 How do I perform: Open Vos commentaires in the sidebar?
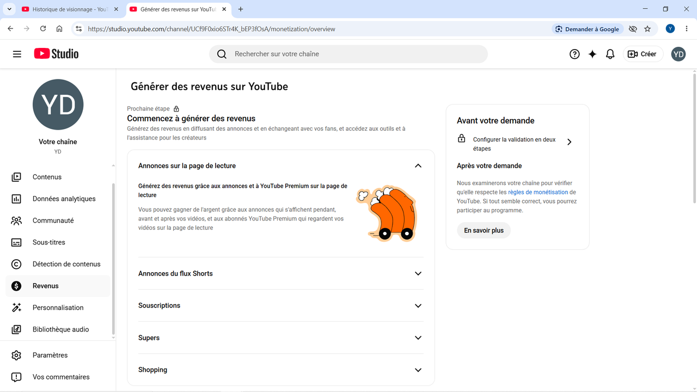click(58, 377)
